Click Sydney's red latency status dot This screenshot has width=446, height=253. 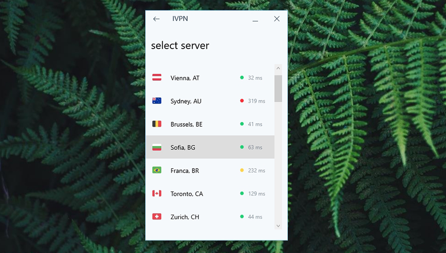(242, 101)
